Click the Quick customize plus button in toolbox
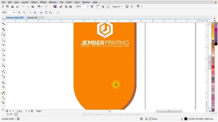 point(3,110)
